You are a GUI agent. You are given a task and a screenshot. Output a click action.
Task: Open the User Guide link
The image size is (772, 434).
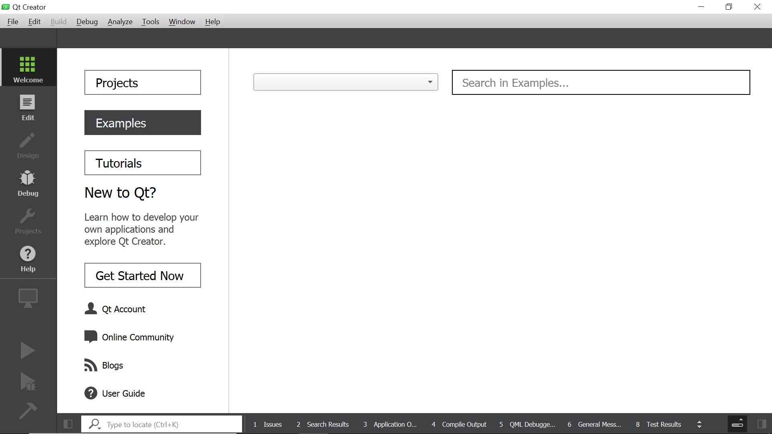(123, 393)
